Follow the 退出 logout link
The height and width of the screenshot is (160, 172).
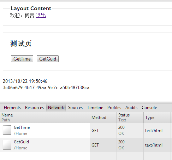point(41,16)
